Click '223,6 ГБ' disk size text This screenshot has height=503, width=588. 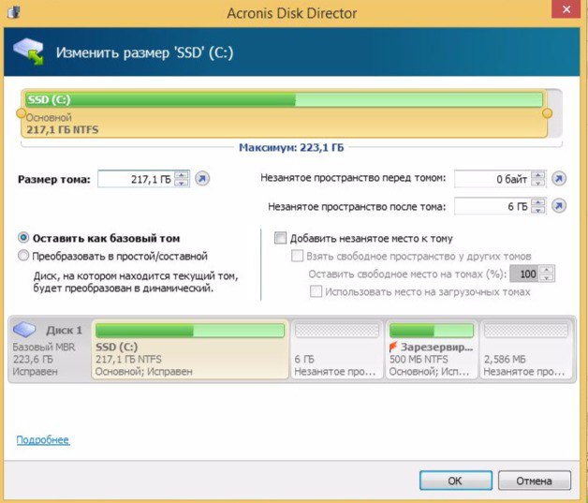tap(33, 359)
